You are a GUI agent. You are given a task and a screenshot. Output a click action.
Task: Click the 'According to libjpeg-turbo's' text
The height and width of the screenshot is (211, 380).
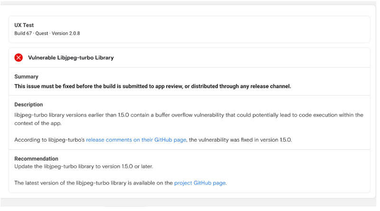click(x=49, y=140)
